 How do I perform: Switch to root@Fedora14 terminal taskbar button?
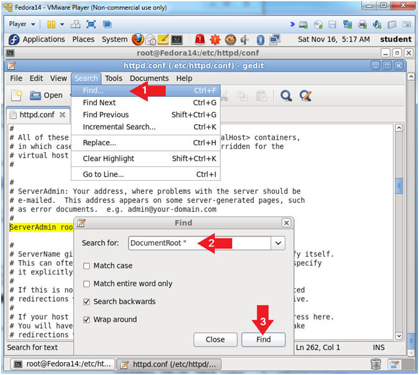coord(63,364)
